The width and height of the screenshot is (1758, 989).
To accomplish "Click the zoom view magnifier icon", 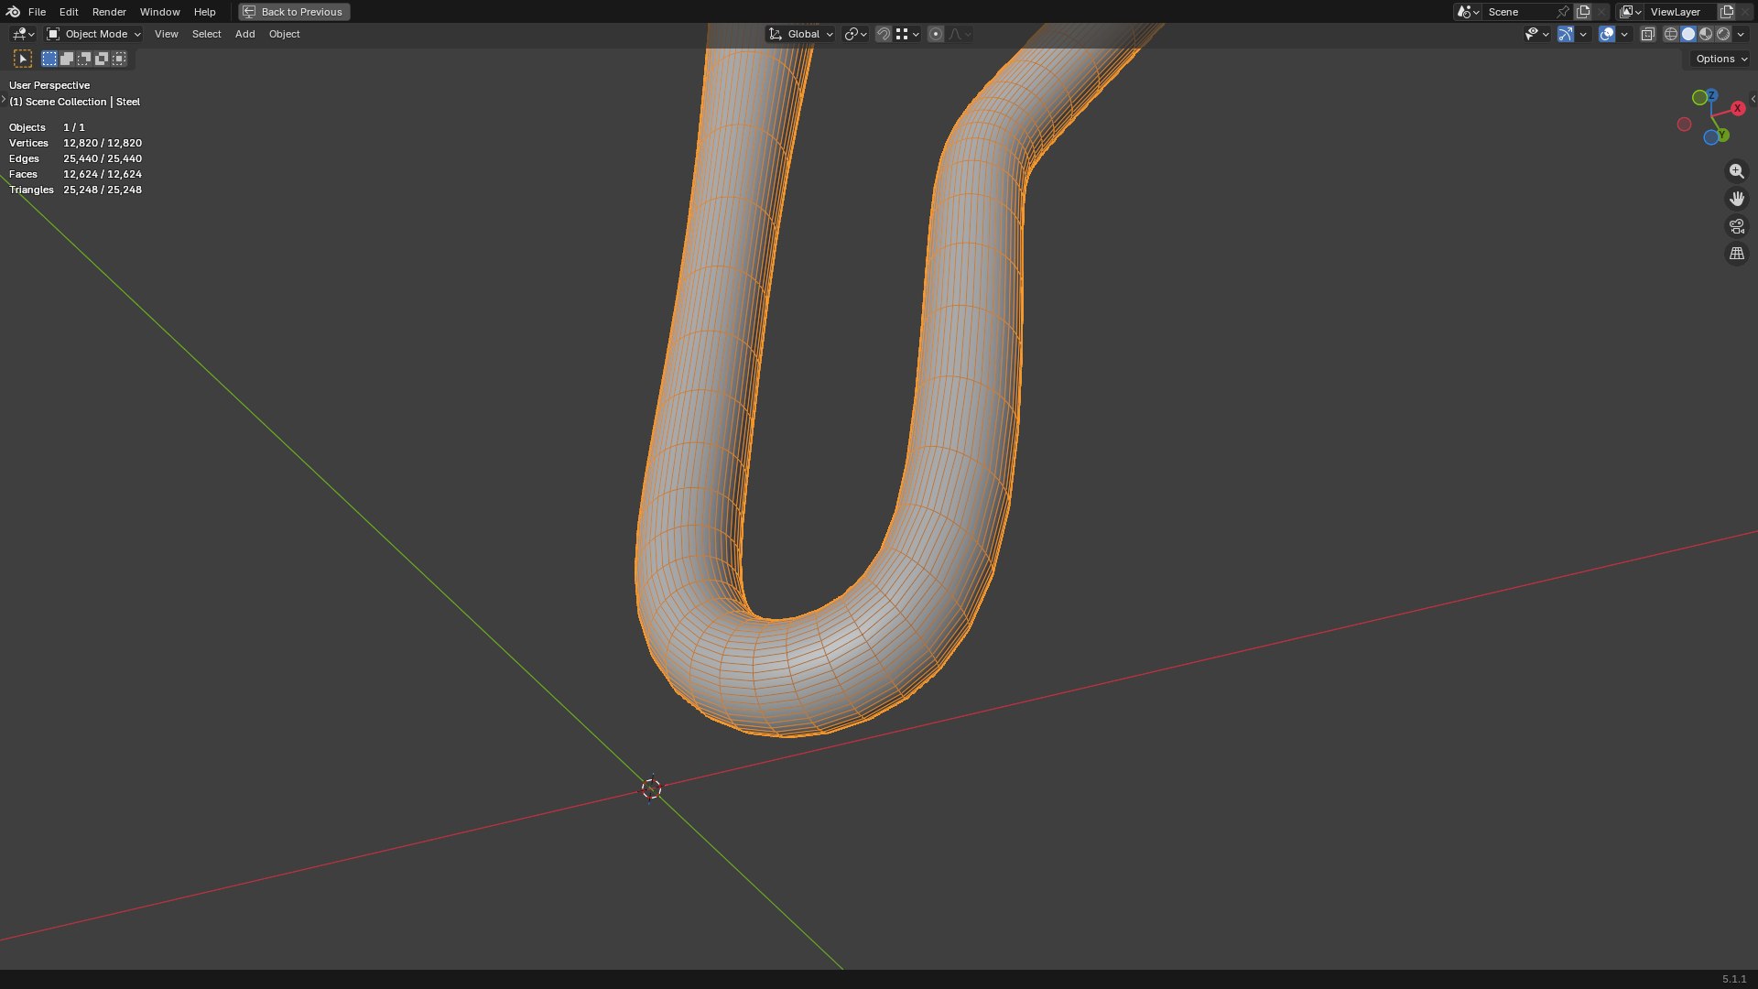I will point(1737,171).
